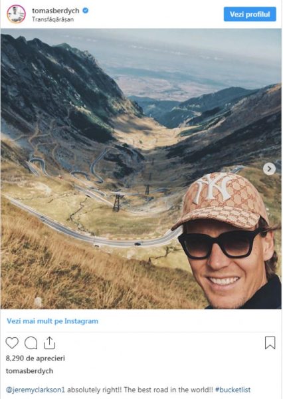
Task: Open the tomasberdych profile avatar
Action: (x=16, y=14)
